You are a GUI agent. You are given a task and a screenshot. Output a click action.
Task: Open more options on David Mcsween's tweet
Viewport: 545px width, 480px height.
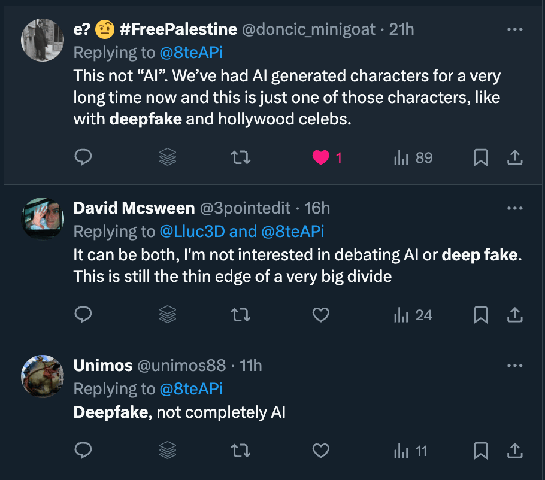click(x=515, y=208)
